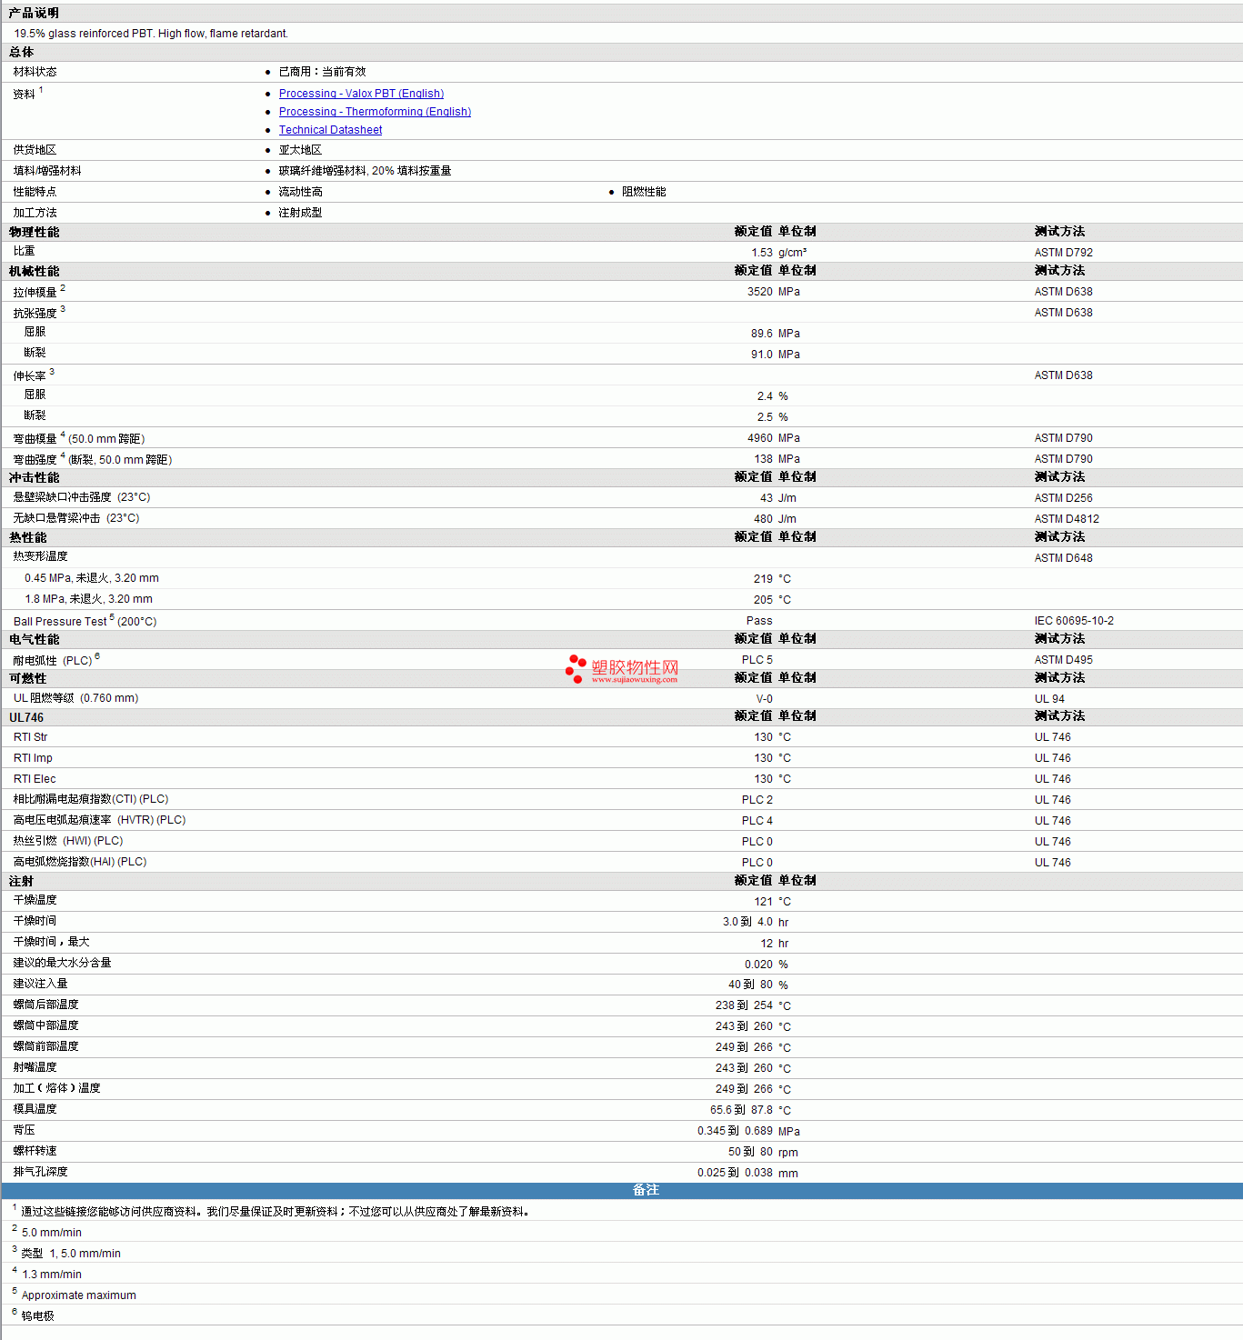Screen dimensions: 1243x1340
Task: Click the 干燥温度 row label
Action: [x=35, y=900]
